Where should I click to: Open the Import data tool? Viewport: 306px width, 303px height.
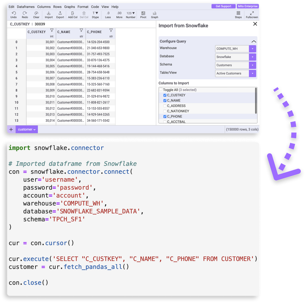(49, 15)
